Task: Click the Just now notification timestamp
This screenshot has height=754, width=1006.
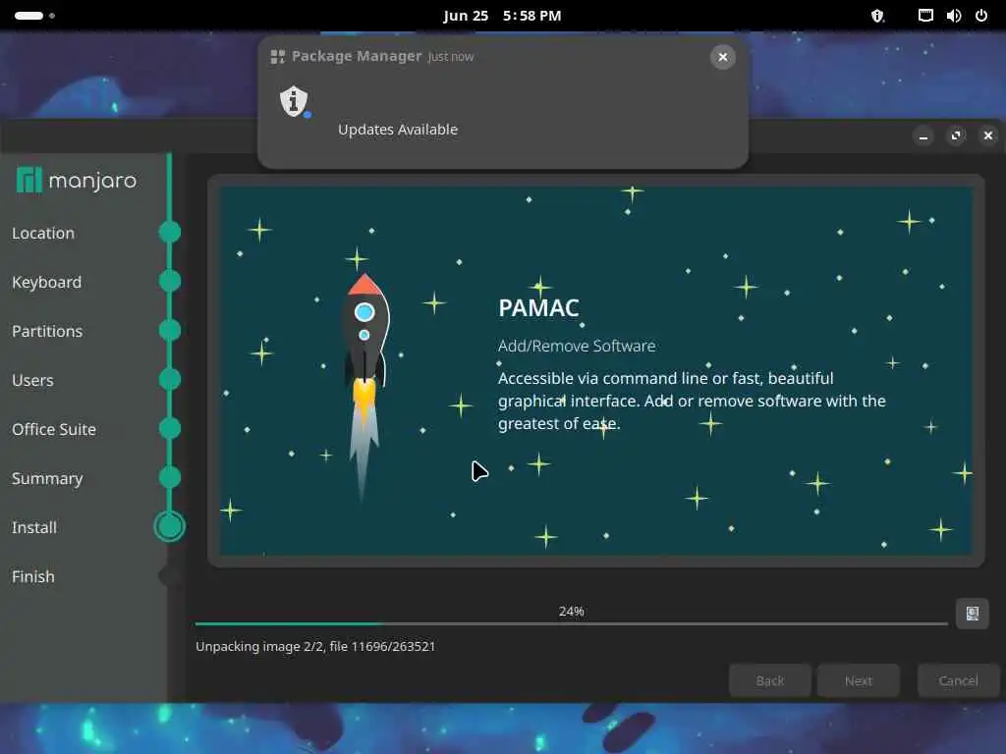Action: coord(451,57)
